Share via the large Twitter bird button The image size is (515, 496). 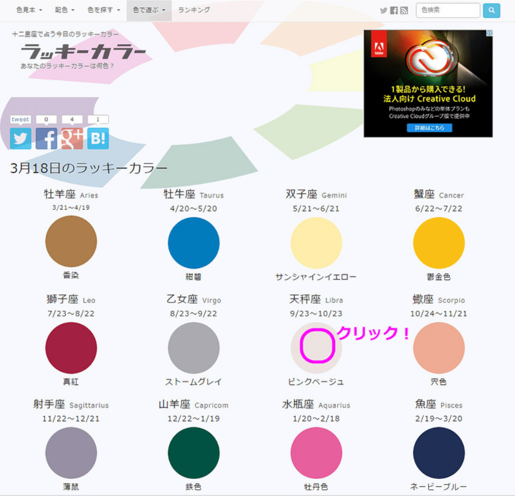pos(21,139)
